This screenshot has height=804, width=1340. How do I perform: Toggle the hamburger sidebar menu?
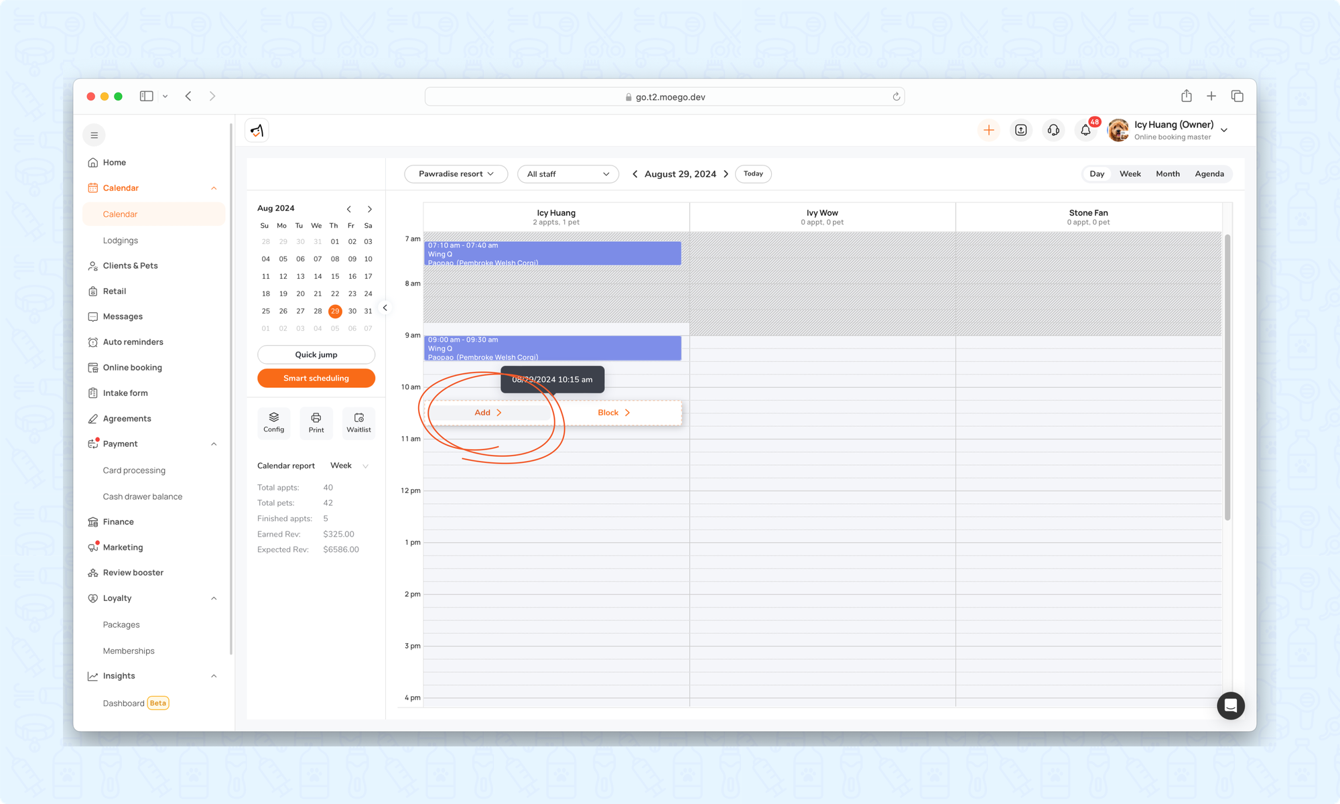pos(94,135)
